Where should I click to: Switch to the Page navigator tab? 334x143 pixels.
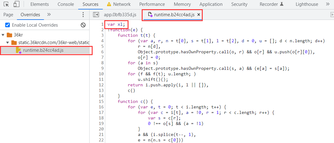pos(8,15)
